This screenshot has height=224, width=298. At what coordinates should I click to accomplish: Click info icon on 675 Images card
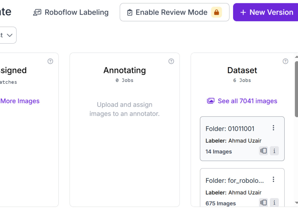coord(274,202)
